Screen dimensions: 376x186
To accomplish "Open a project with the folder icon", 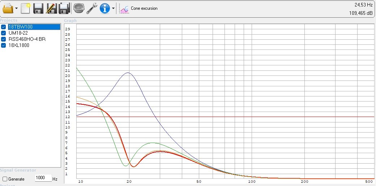I will tap(8, 8).
